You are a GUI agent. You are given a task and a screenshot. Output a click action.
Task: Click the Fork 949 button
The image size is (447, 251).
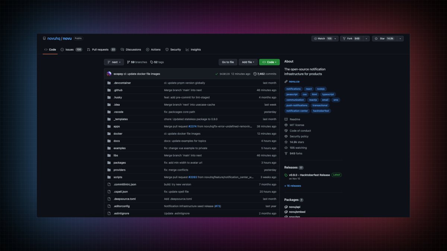[x=352, y=39]
